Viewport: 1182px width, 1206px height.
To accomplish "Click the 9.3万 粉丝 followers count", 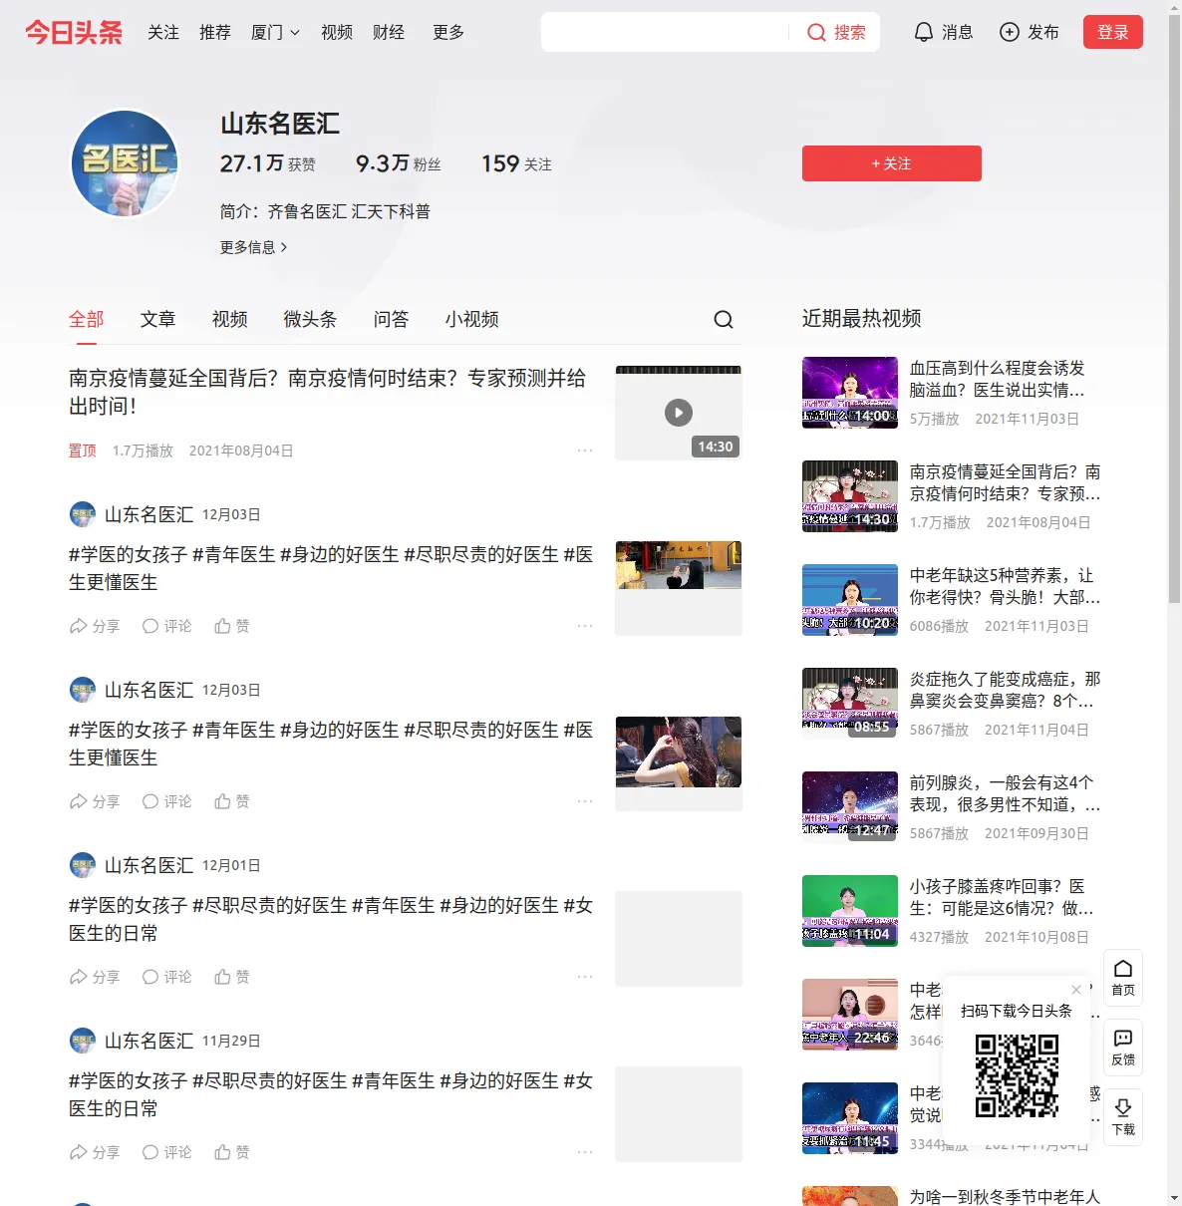I will [399, 163].
